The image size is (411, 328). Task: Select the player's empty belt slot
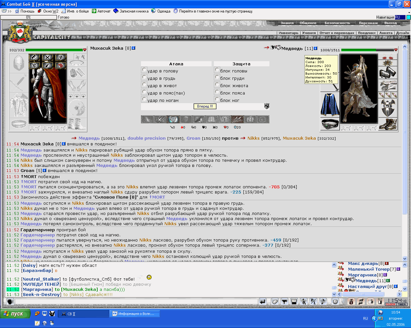[x=19, y=123]
